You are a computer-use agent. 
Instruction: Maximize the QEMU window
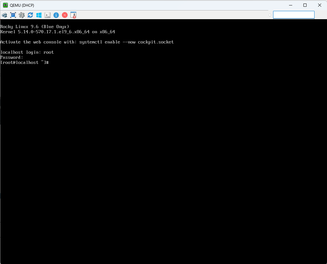pyautogui.click(x=305, y=5)
